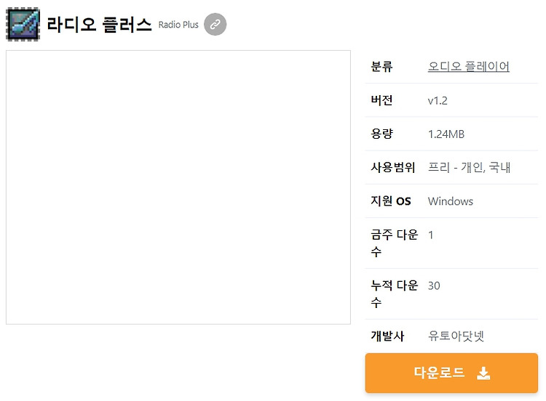The height and width of the screenshot is (401, 546).
Task: Click the Radio Plus app icon
Action: (23, 24)
